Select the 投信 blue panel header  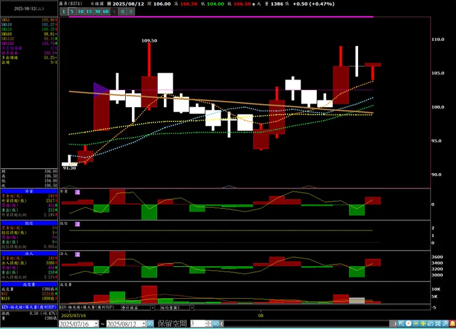[29, 223]
